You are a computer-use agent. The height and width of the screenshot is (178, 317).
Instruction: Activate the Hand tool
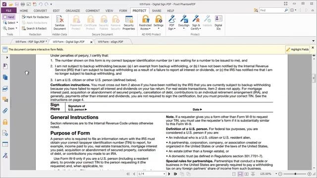(9, 17)
